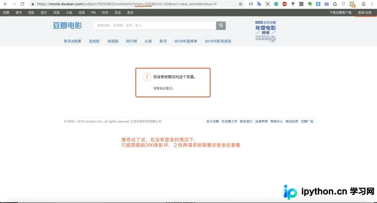377x203 pixels.
Task: Click the 帮助中心 footer link
Action: coord(277,122)
